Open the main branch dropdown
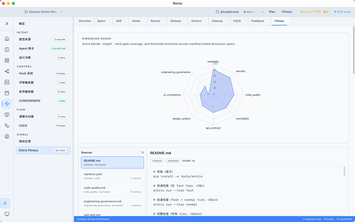The width and height of the screenshot is (355, 222). click(249, 12)
